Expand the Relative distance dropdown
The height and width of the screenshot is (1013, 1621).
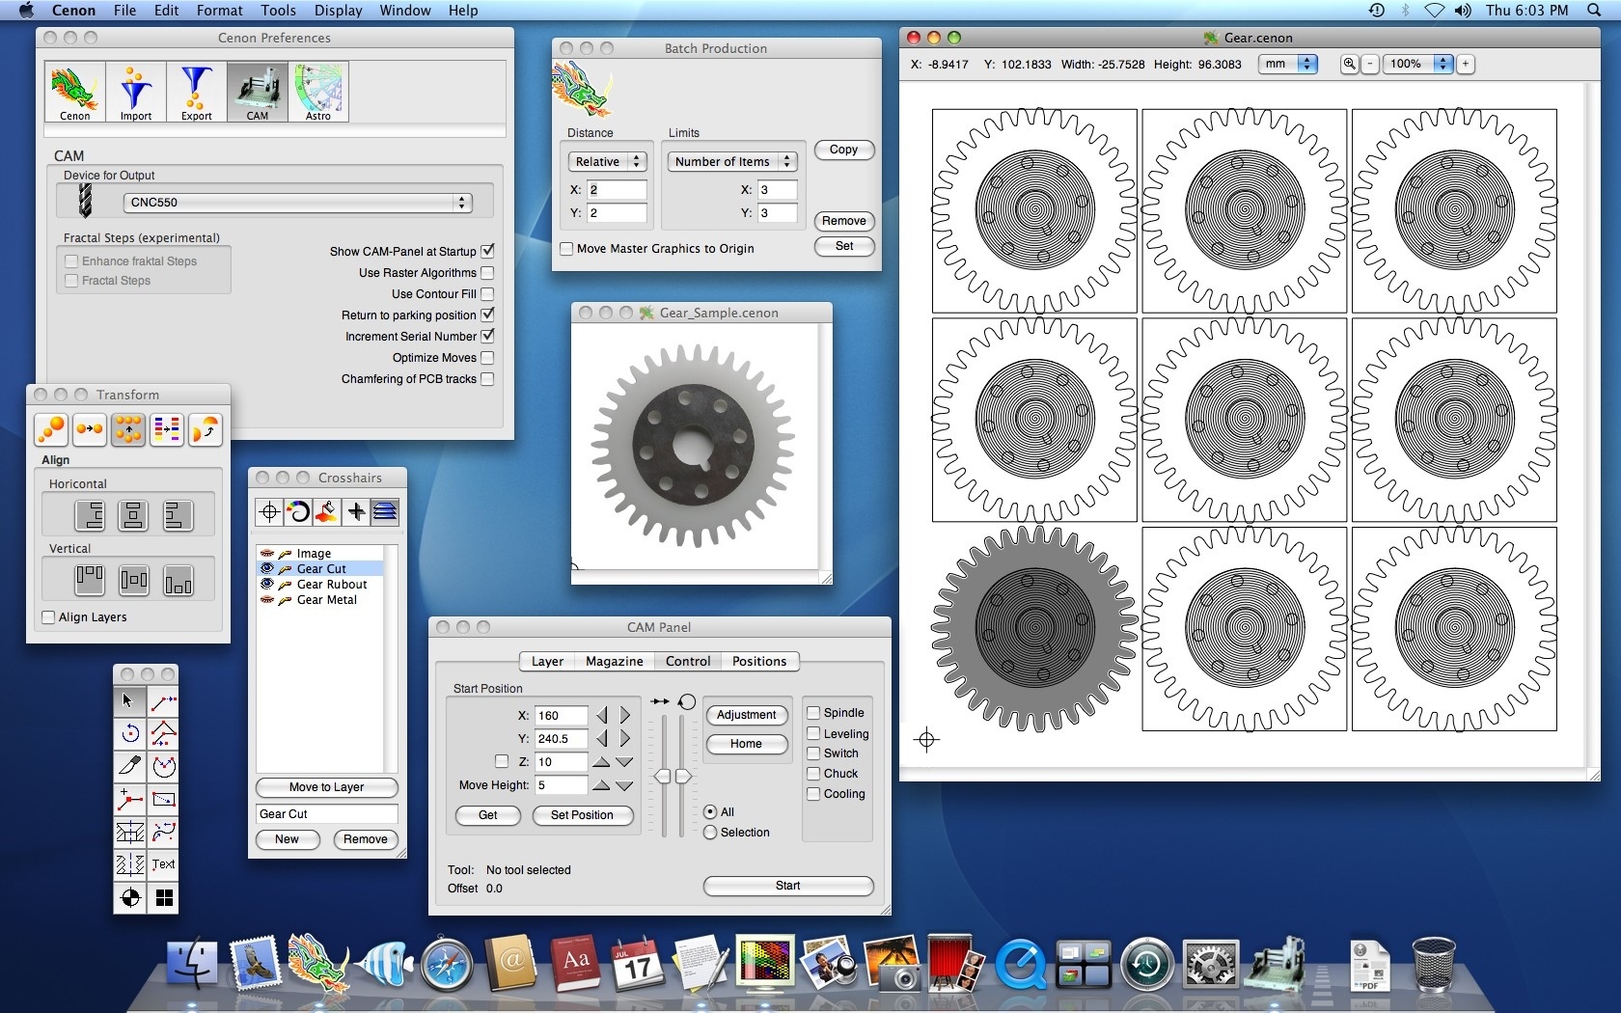(607, 162)
